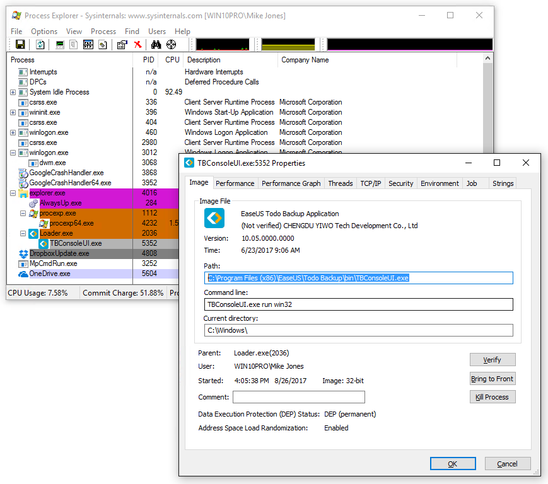
Task: Click the explorer.exe folder icon
Action: point(23,193)
